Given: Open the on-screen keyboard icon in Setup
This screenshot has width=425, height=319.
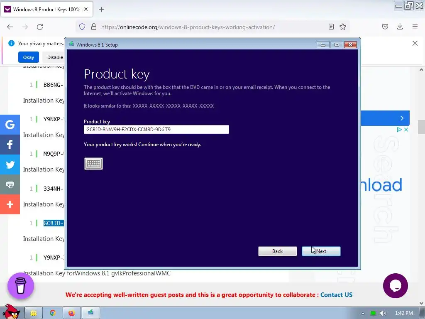Looking at the screenshot, I should coord(93,164).
